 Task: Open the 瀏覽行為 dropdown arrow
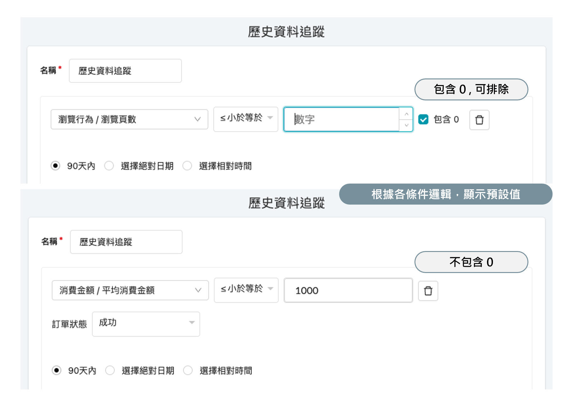(x=198, y=119)
